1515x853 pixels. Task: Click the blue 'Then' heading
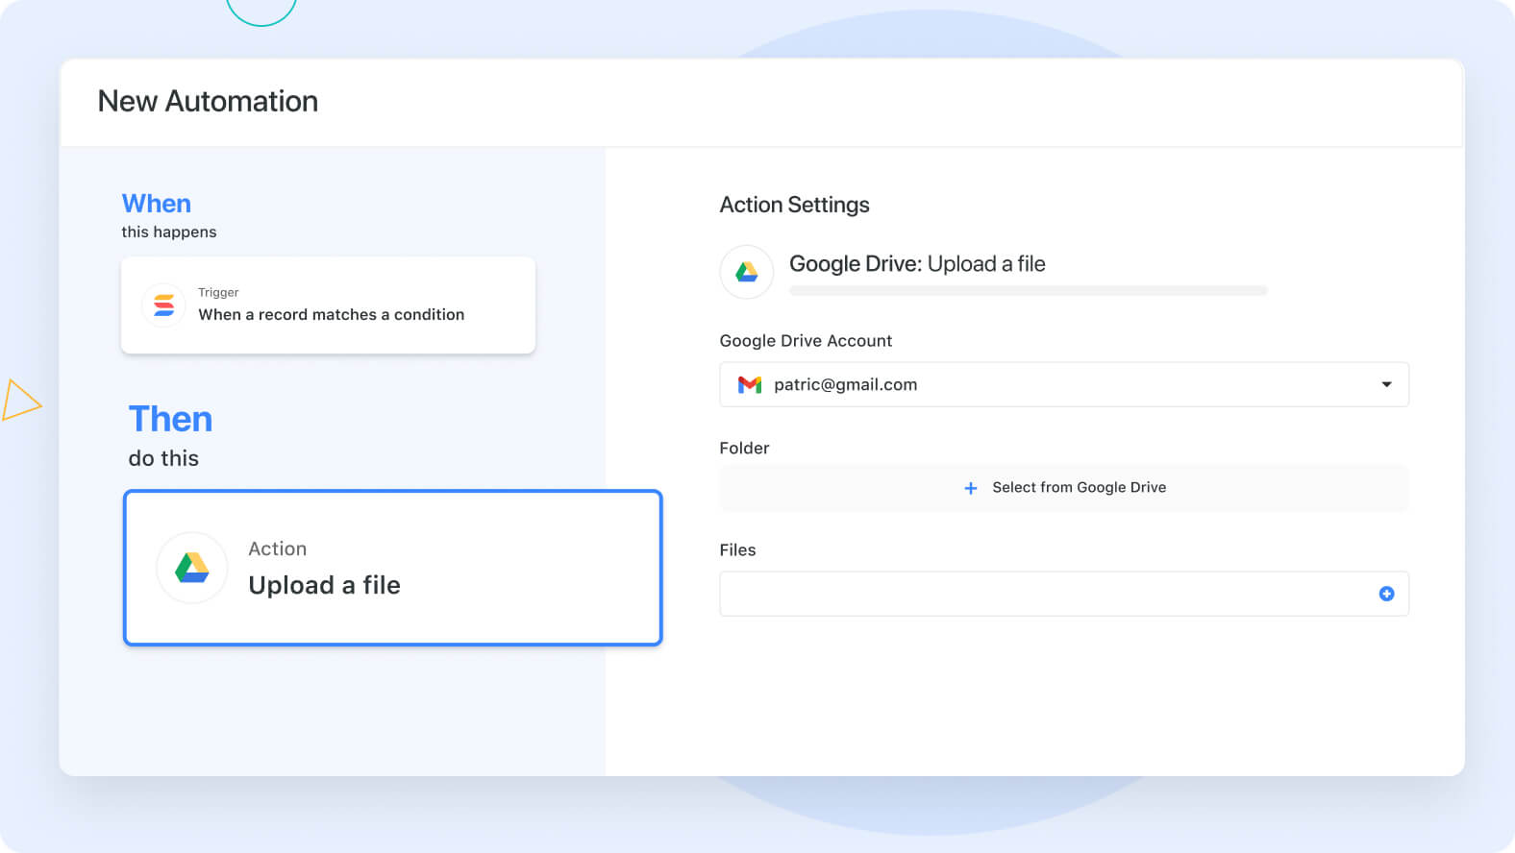pos(170,419)
